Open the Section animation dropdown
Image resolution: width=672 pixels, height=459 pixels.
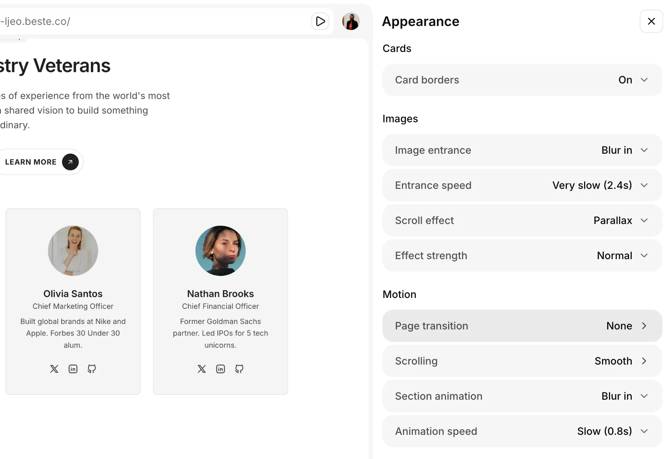coord(522,396)
